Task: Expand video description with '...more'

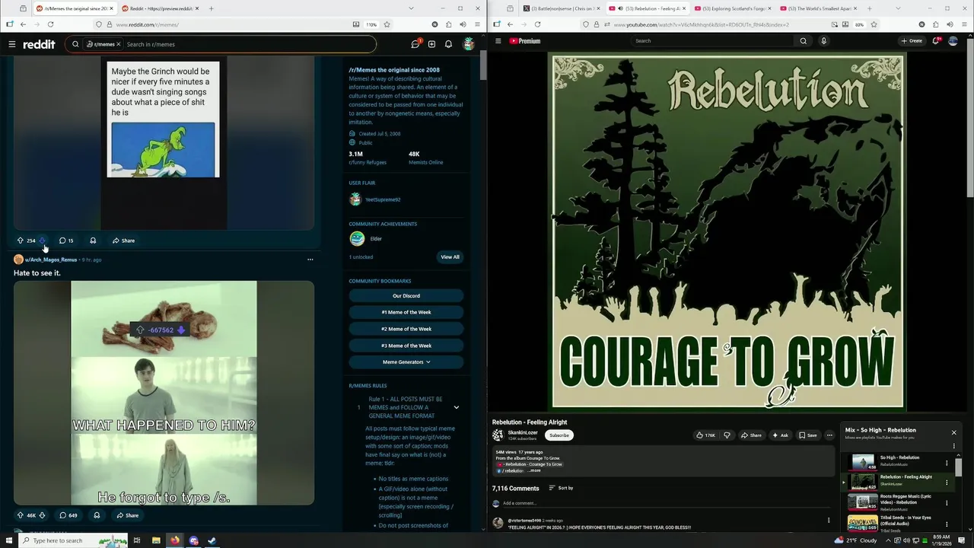Action: [x=534, y=470]
